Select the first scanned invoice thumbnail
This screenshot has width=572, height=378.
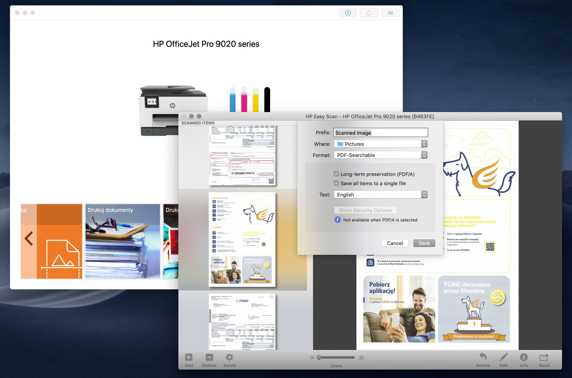(242, 156)
